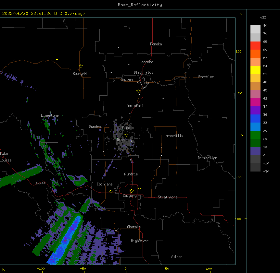280x273 pixels.
Task: Click the -100 tick on the bottom axis
Action: (x=41, y=268)
